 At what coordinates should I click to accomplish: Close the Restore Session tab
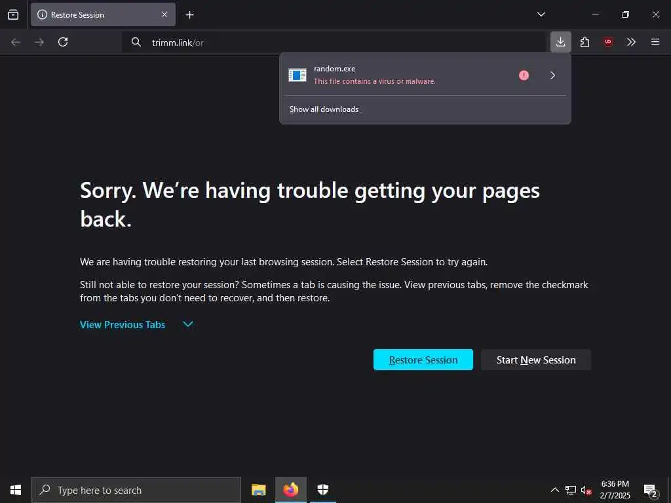(164, 14)
